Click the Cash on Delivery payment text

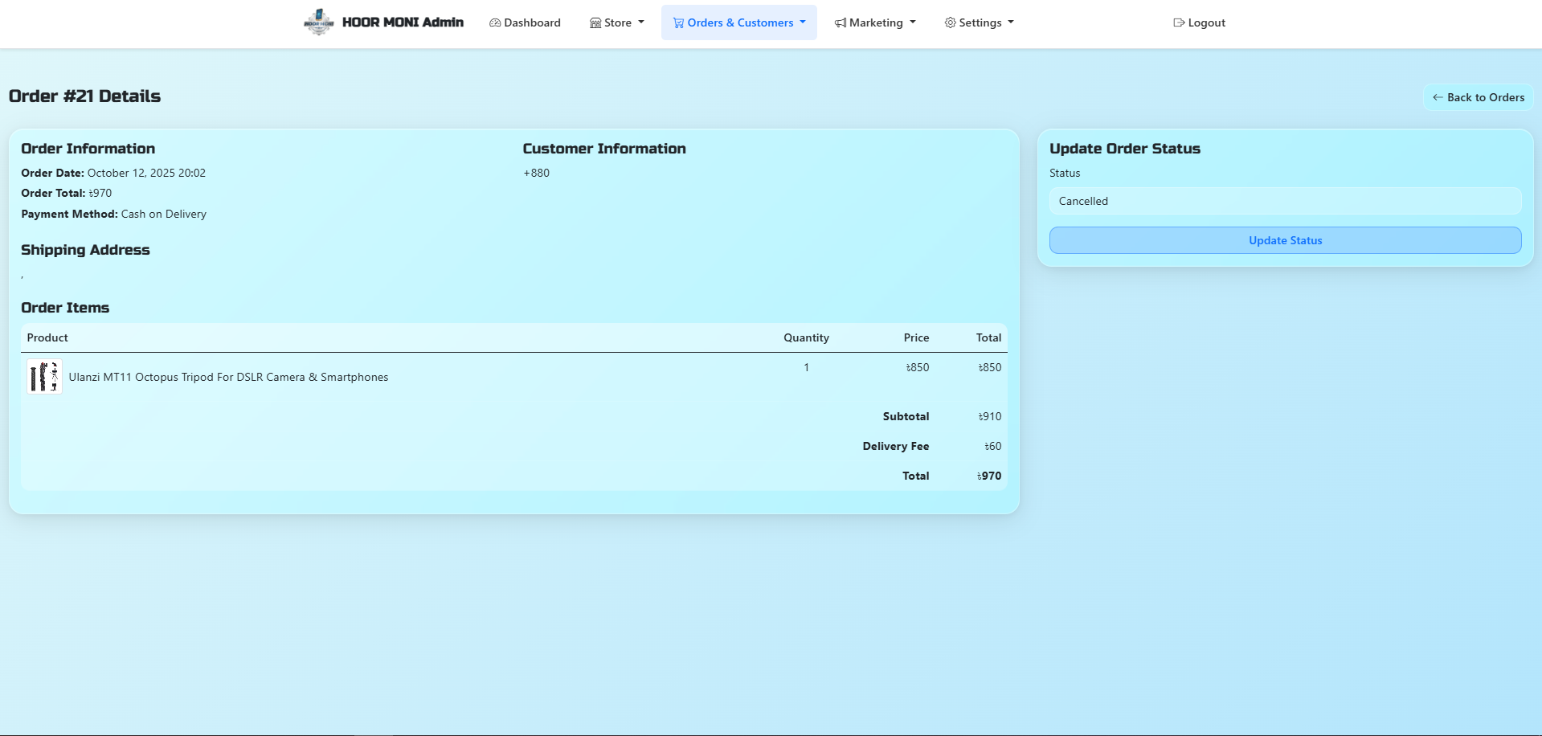pyautogui.click(x=164, y=214)
